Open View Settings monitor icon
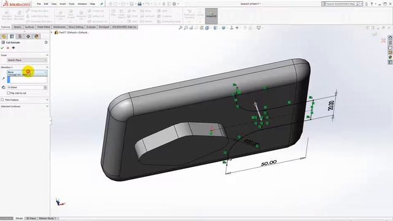393x221 pixels. click(x=259, y=28)
